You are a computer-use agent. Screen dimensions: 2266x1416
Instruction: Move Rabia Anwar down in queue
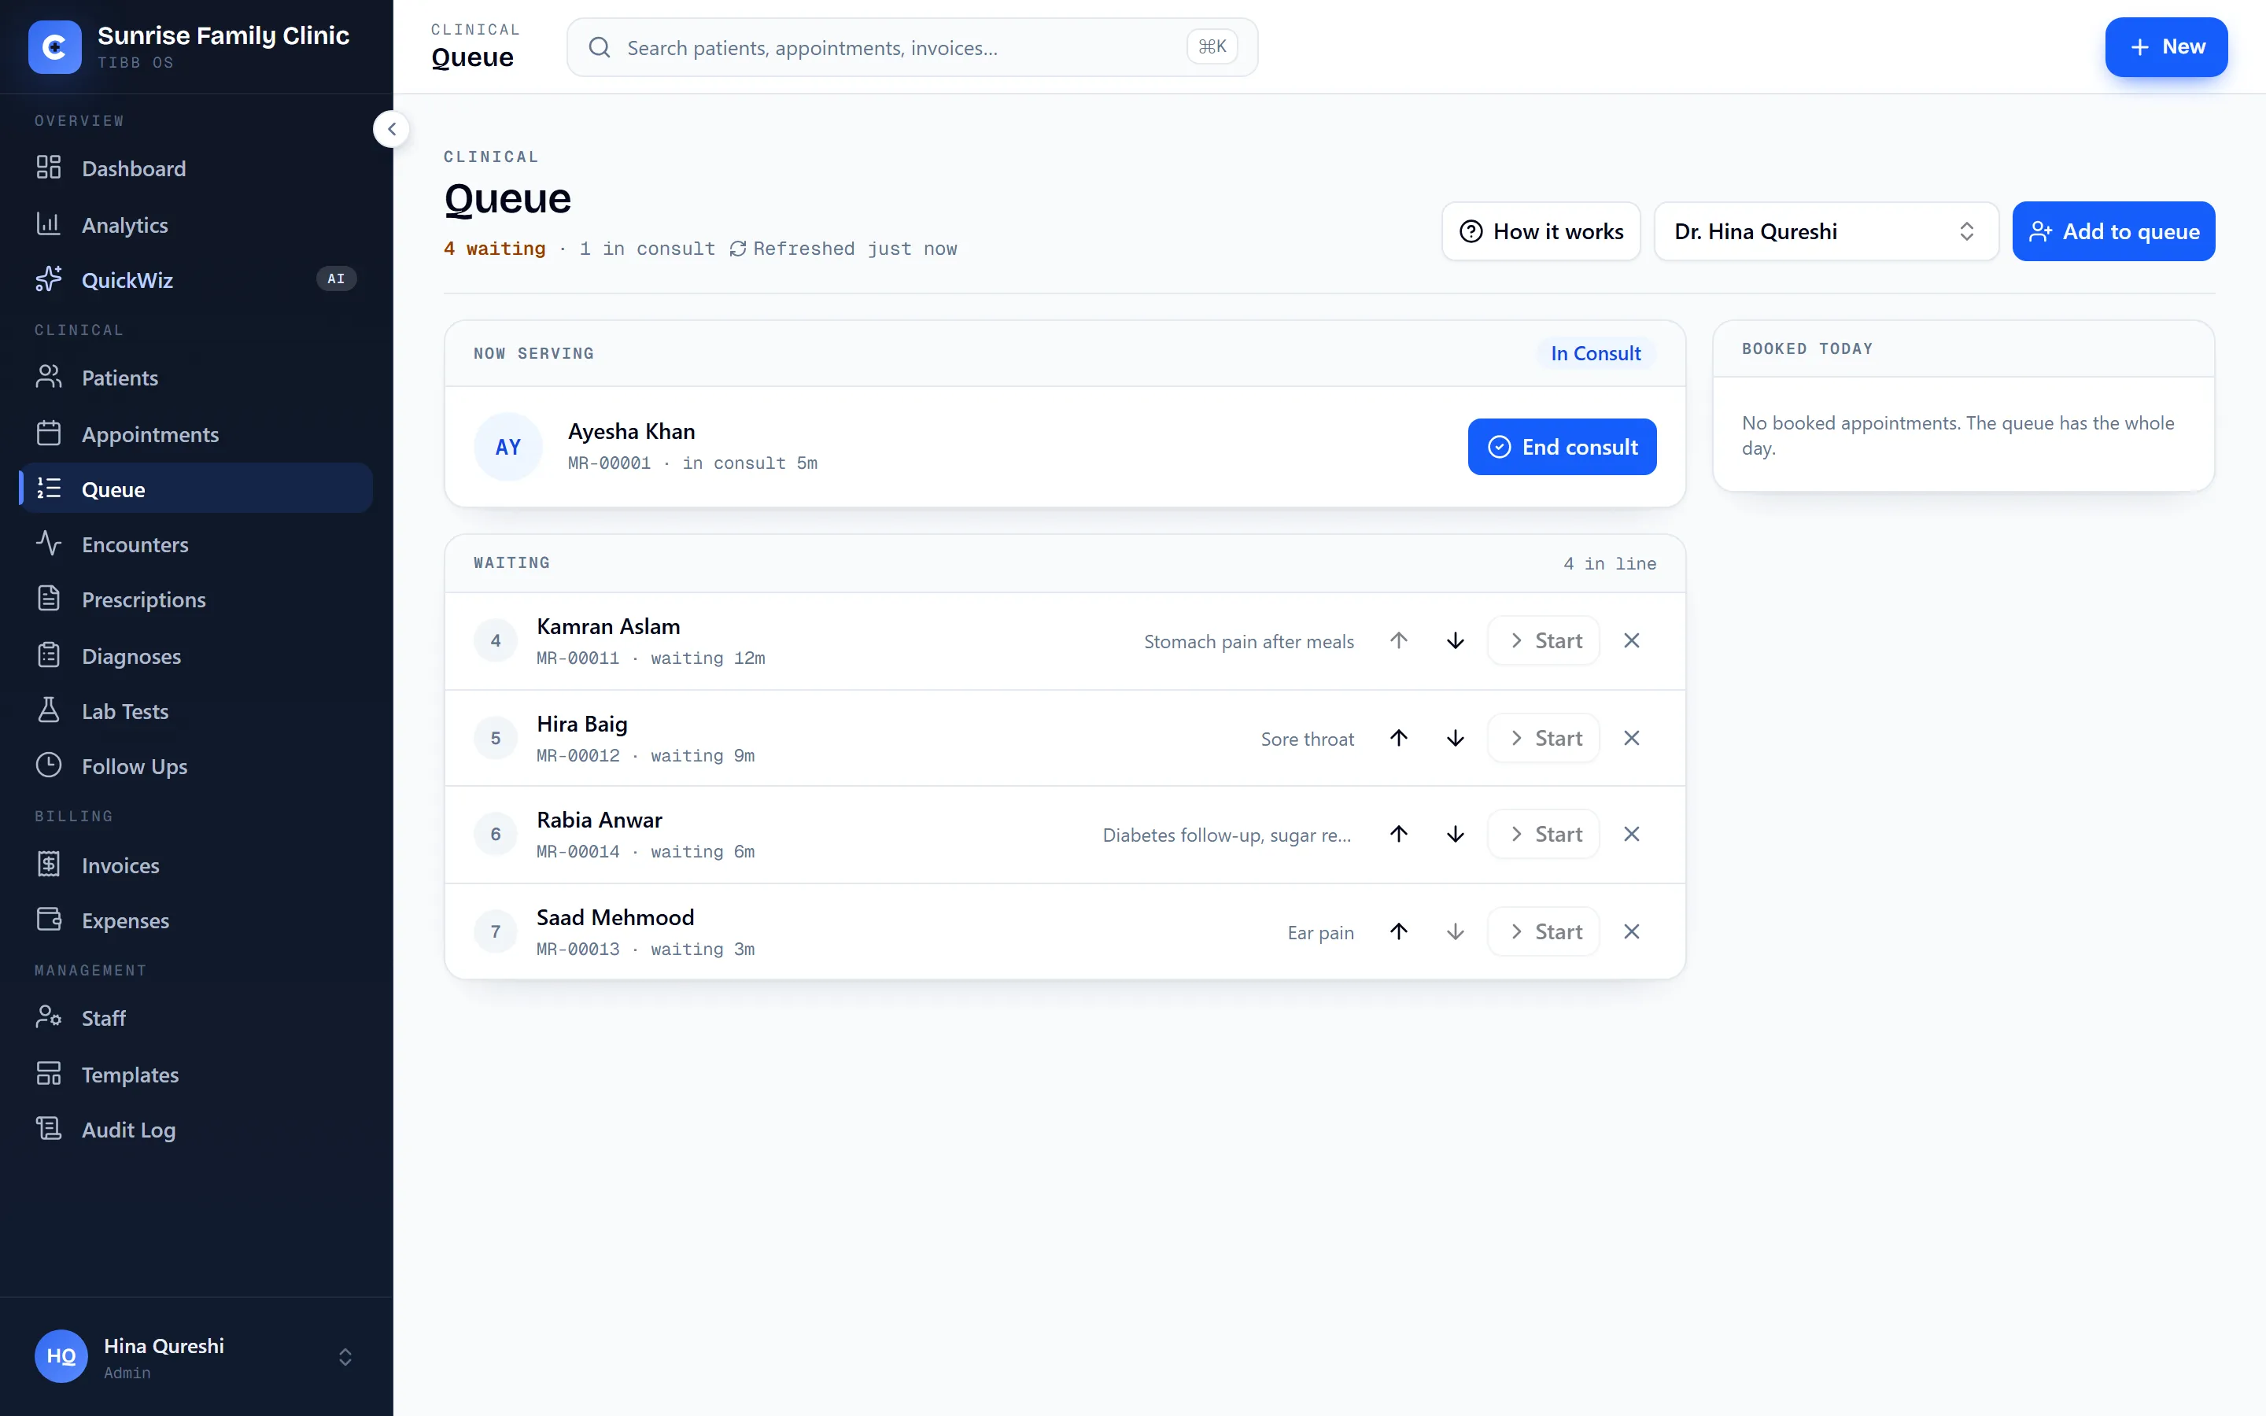click(1455, 834)
